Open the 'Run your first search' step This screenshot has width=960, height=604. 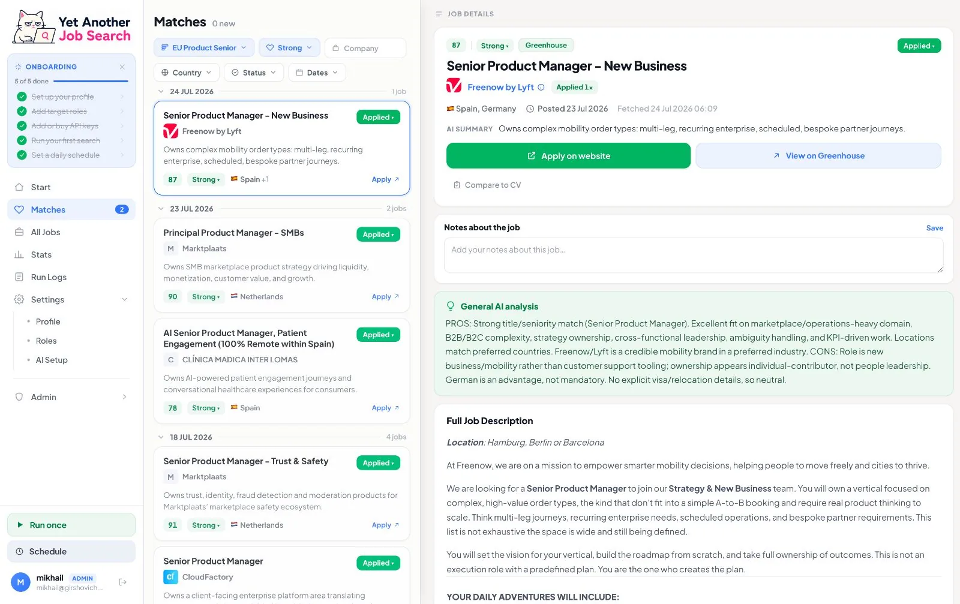(71, 140)
